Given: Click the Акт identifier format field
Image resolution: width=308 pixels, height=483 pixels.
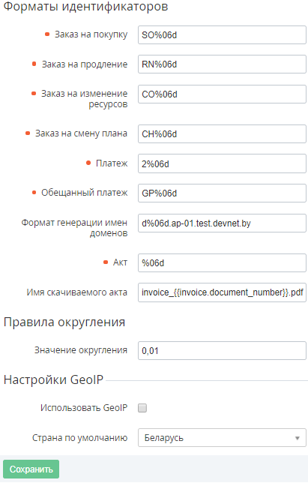Looking at the screenshot, I should click(x=222, y=262).
